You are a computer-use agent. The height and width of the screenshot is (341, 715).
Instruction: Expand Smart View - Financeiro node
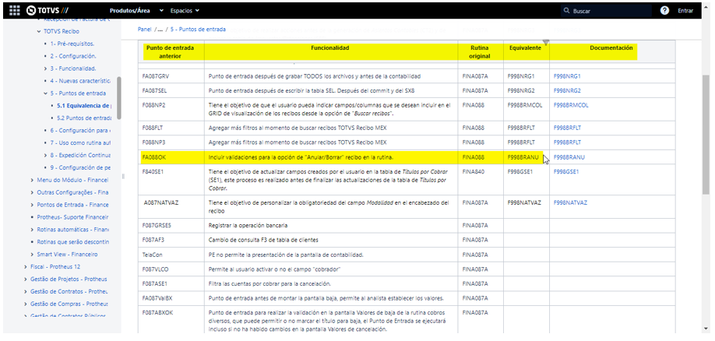click(x=32, y=254)
